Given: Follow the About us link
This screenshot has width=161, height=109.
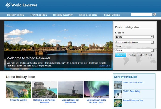Looking at the screenshot, I should click(105, 66).
